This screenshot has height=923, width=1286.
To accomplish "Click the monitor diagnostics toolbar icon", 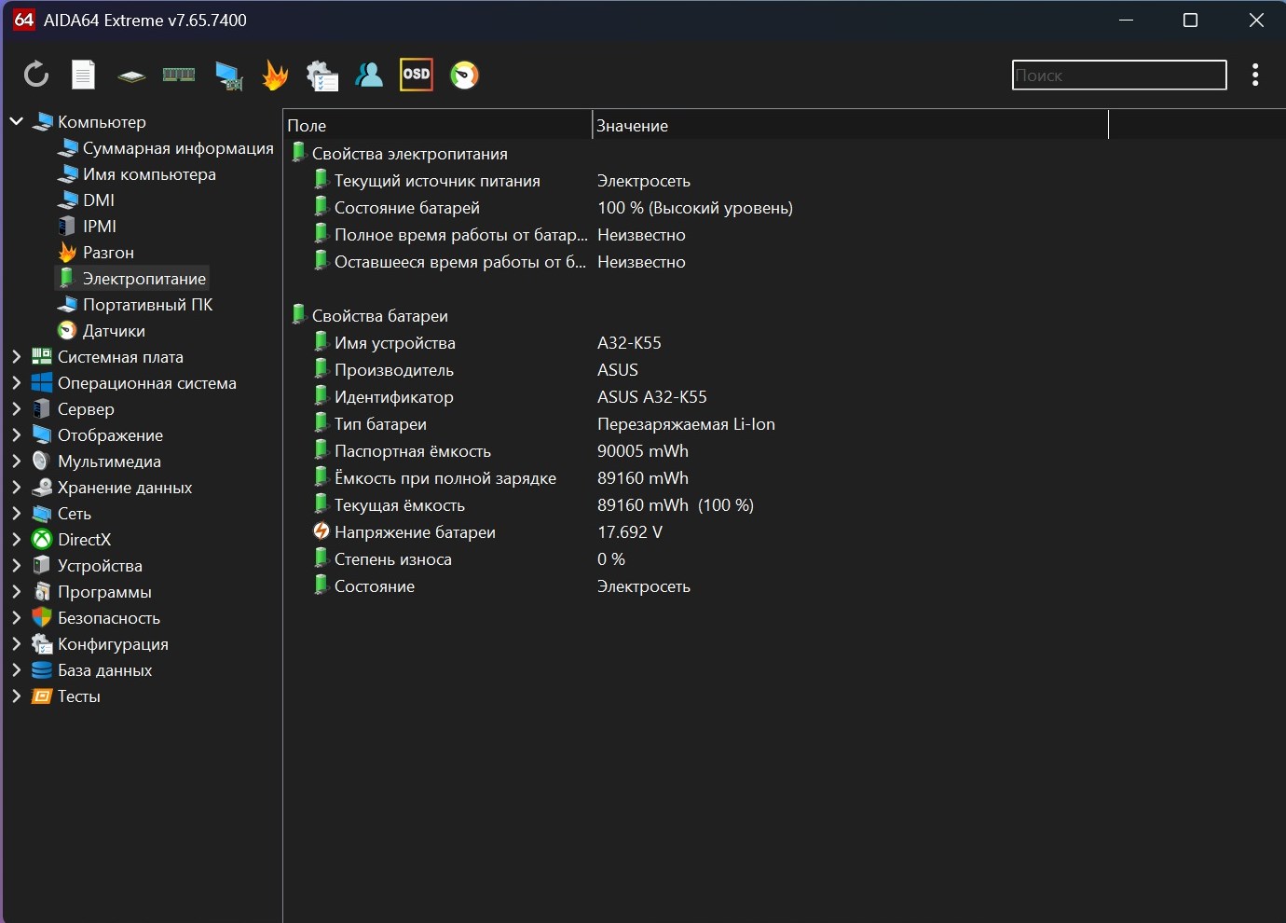I will pyautogui.click(x=227, y=75).
